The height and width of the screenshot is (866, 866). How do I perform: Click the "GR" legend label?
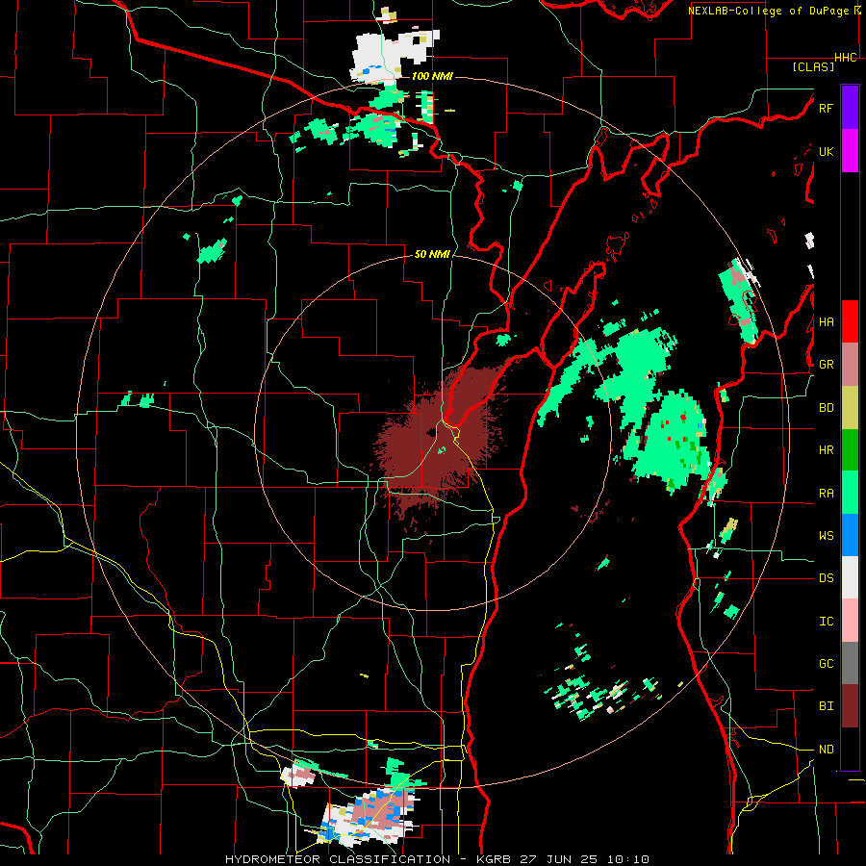tap(826, 365)
